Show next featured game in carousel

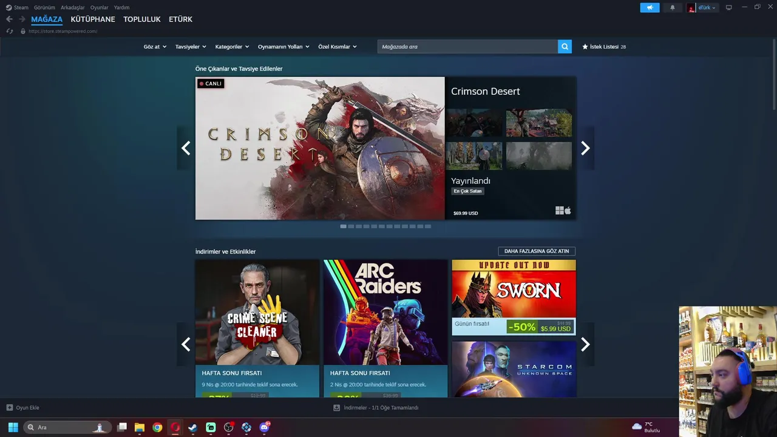[x=585, y=148]
